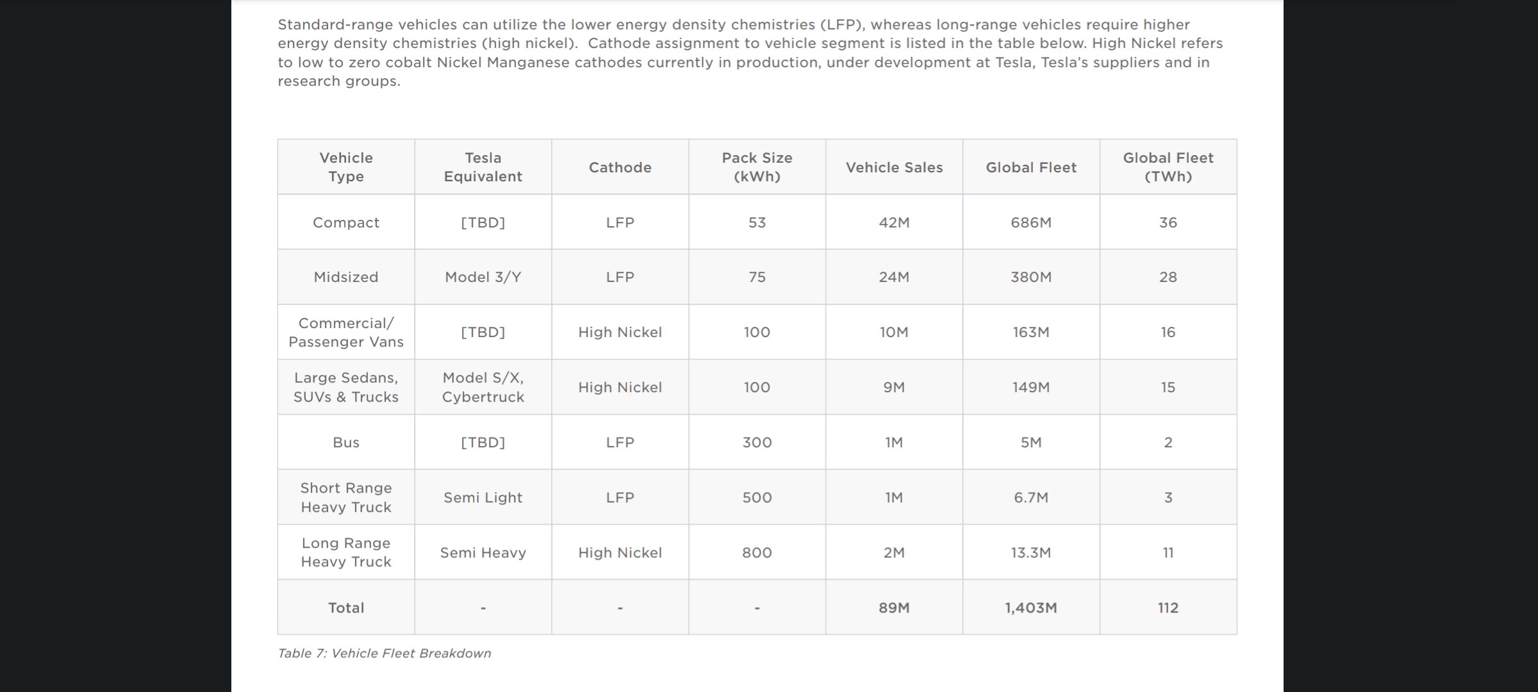The width and height of the screenshot is (1538, 692).
Task: Click the Table 7 Vehicle Fleet Breakdown caption
Action: pyautogui.click(x=384, y=654)
